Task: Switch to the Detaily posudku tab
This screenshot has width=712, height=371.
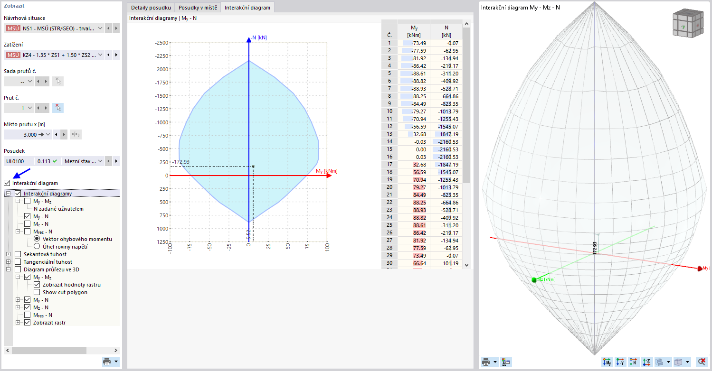Action: click(x=151, y=8)
